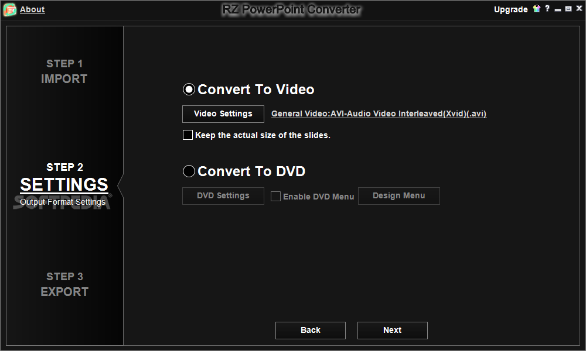Image resolution: width=586 pixels, height=351 pixels.
Task: Minimize the converter window
Action: tap(558, 9)
